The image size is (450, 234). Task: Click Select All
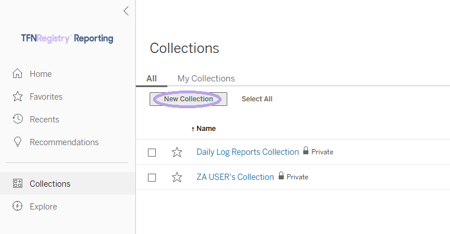coord(257,99)
